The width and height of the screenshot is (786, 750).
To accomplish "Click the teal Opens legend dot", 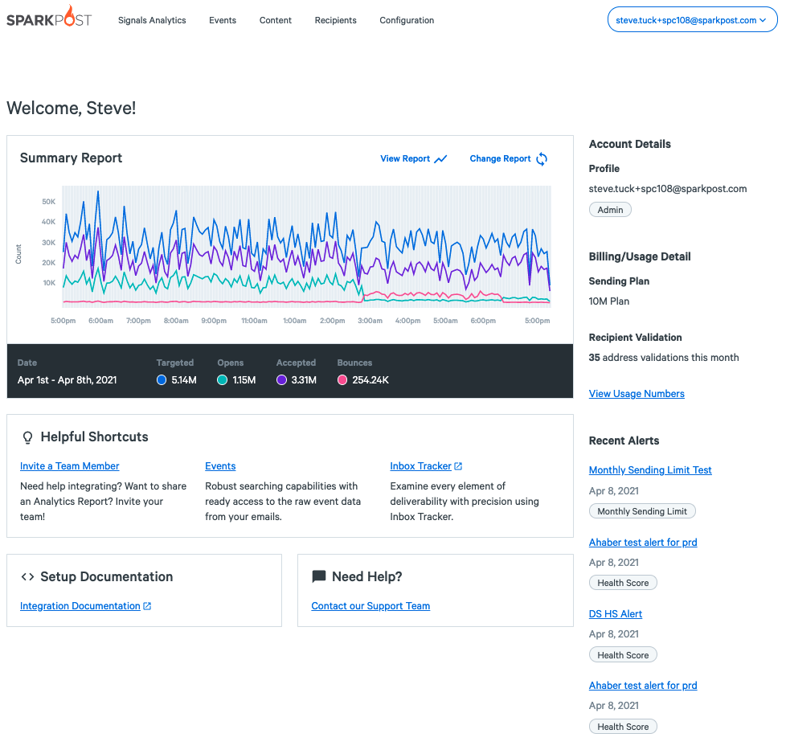I will click(x=222, y=380).
